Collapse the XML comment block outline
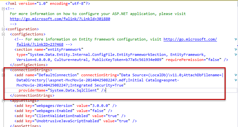The width and height of the screenshot is (238, 127). 3,9
